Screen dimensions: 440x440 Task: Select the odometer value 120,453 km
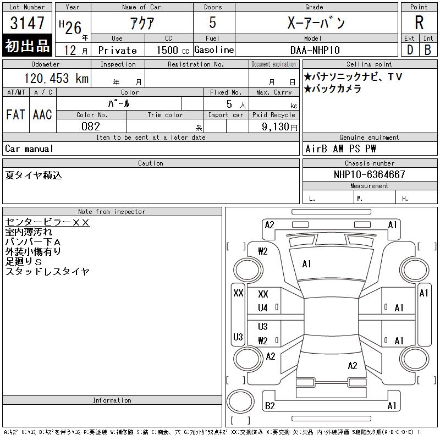pos(57,78)
